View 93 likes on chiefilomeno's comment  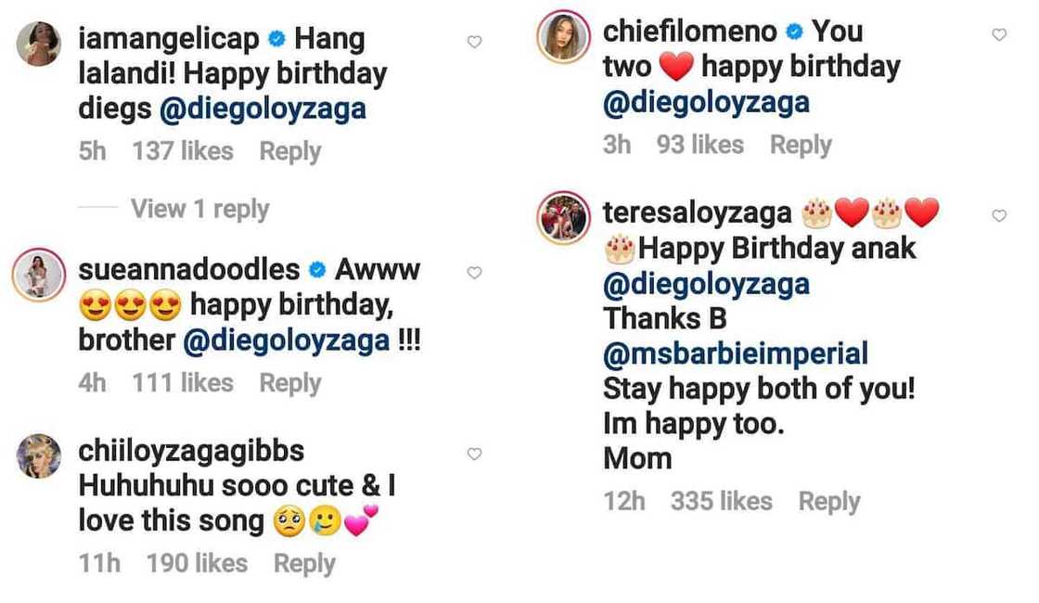699,145
